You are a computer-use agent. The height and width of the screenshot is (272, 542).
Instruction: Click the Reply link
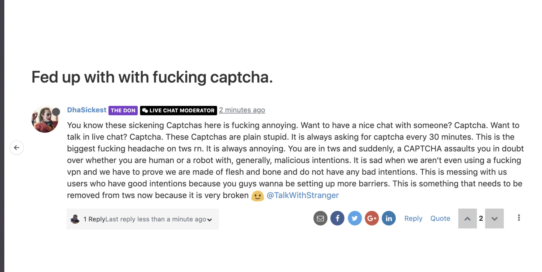tap(413, 218)
